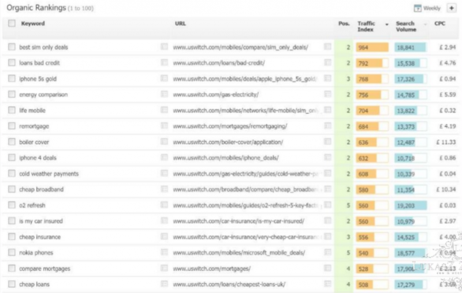Sort table by Pos. column header

click(344, 23)
